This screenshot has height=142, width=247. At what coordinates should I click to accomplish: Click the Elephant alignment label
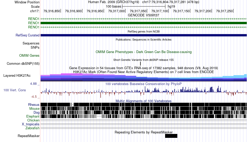pos(33,116)
